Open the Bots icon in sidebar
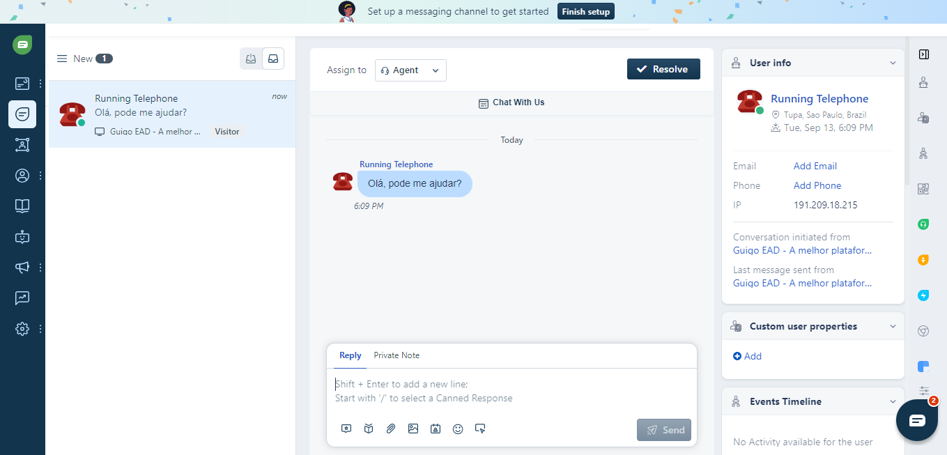The width and height of the screenshot is (947, 455). (x=22, y=237)
